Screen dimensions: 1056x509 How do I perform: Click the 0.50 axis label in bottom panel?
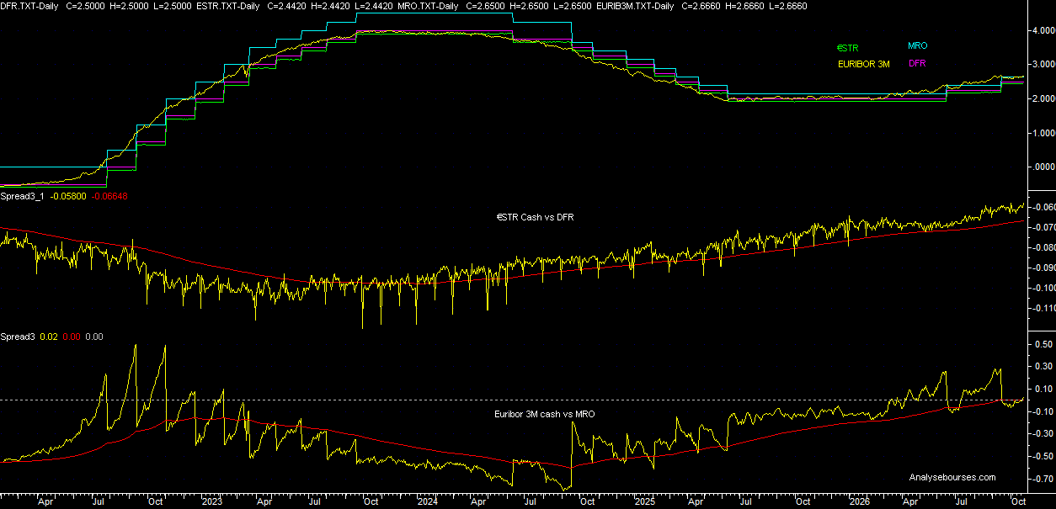coord(1043,343)
